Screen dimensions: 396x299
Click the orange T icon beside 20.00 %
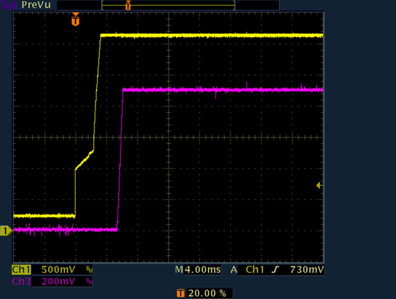181,293
